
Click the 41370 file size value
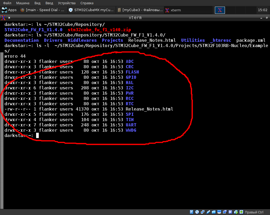pos(82,109)
